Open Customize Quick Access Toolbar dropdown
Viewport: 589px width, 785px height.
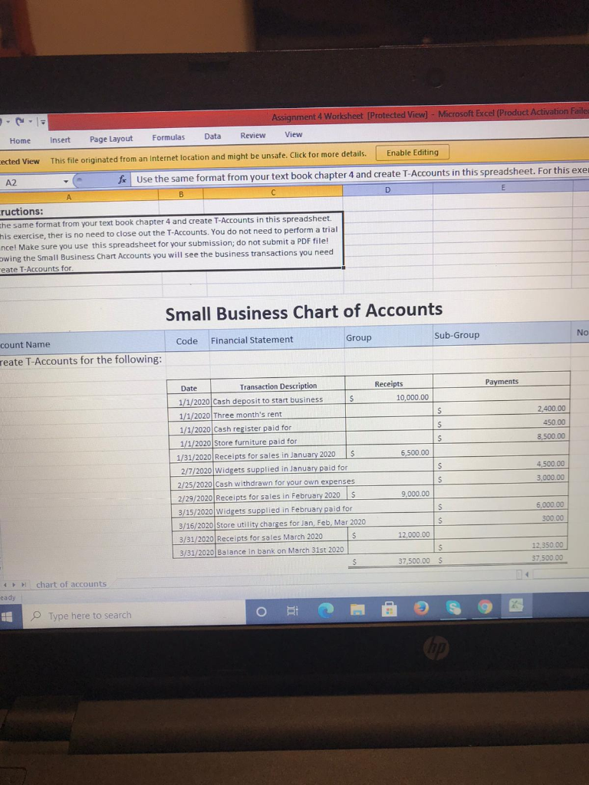pyautogui.click(x=43, y=122)
